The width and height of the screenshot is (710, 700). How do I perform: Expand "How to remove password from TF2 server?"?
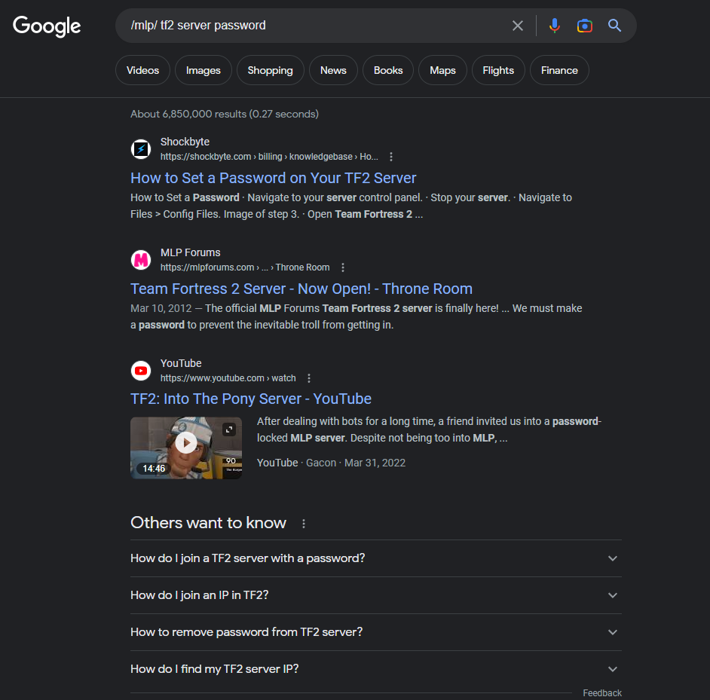click(x=612, y=632)
